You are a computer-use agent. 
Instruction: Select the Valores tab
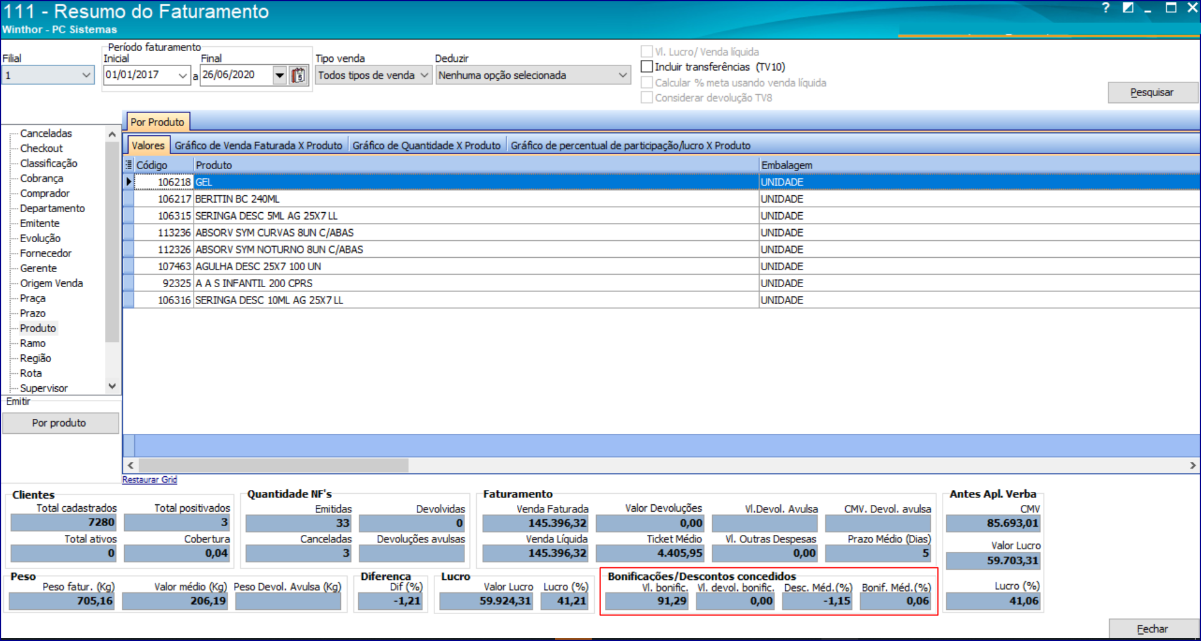[x=148, y=145]
